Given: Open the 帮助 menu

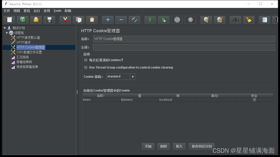Looking at the screenshot, I should tap(68, 11).
